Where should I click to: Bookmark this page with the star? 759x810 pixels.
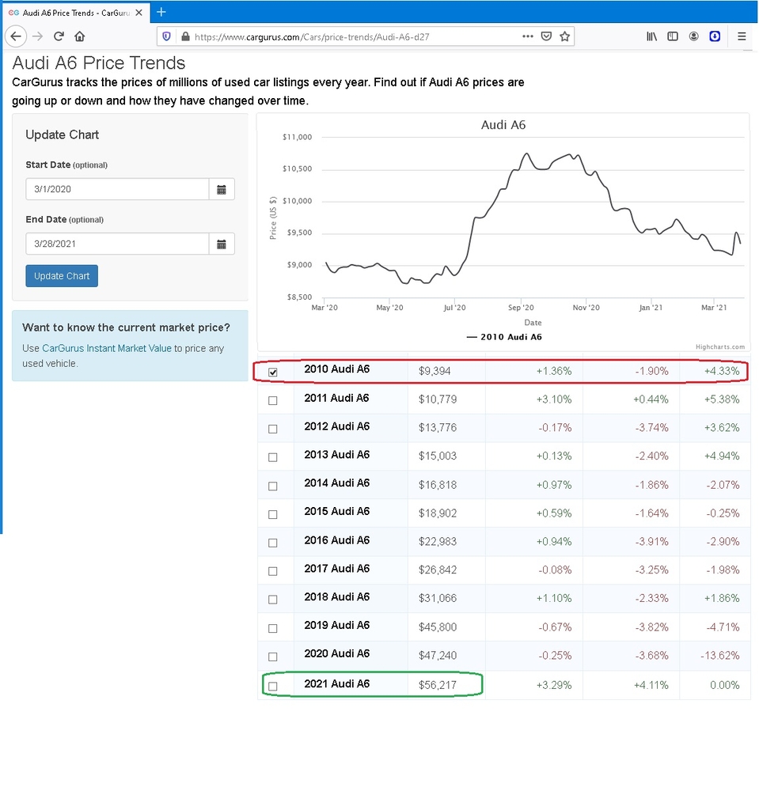point(564,36)
